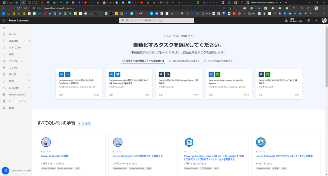Open Save email attachments to the File System card
The height and width of the screenshot is (176, 328).
[x=229, y=84]
